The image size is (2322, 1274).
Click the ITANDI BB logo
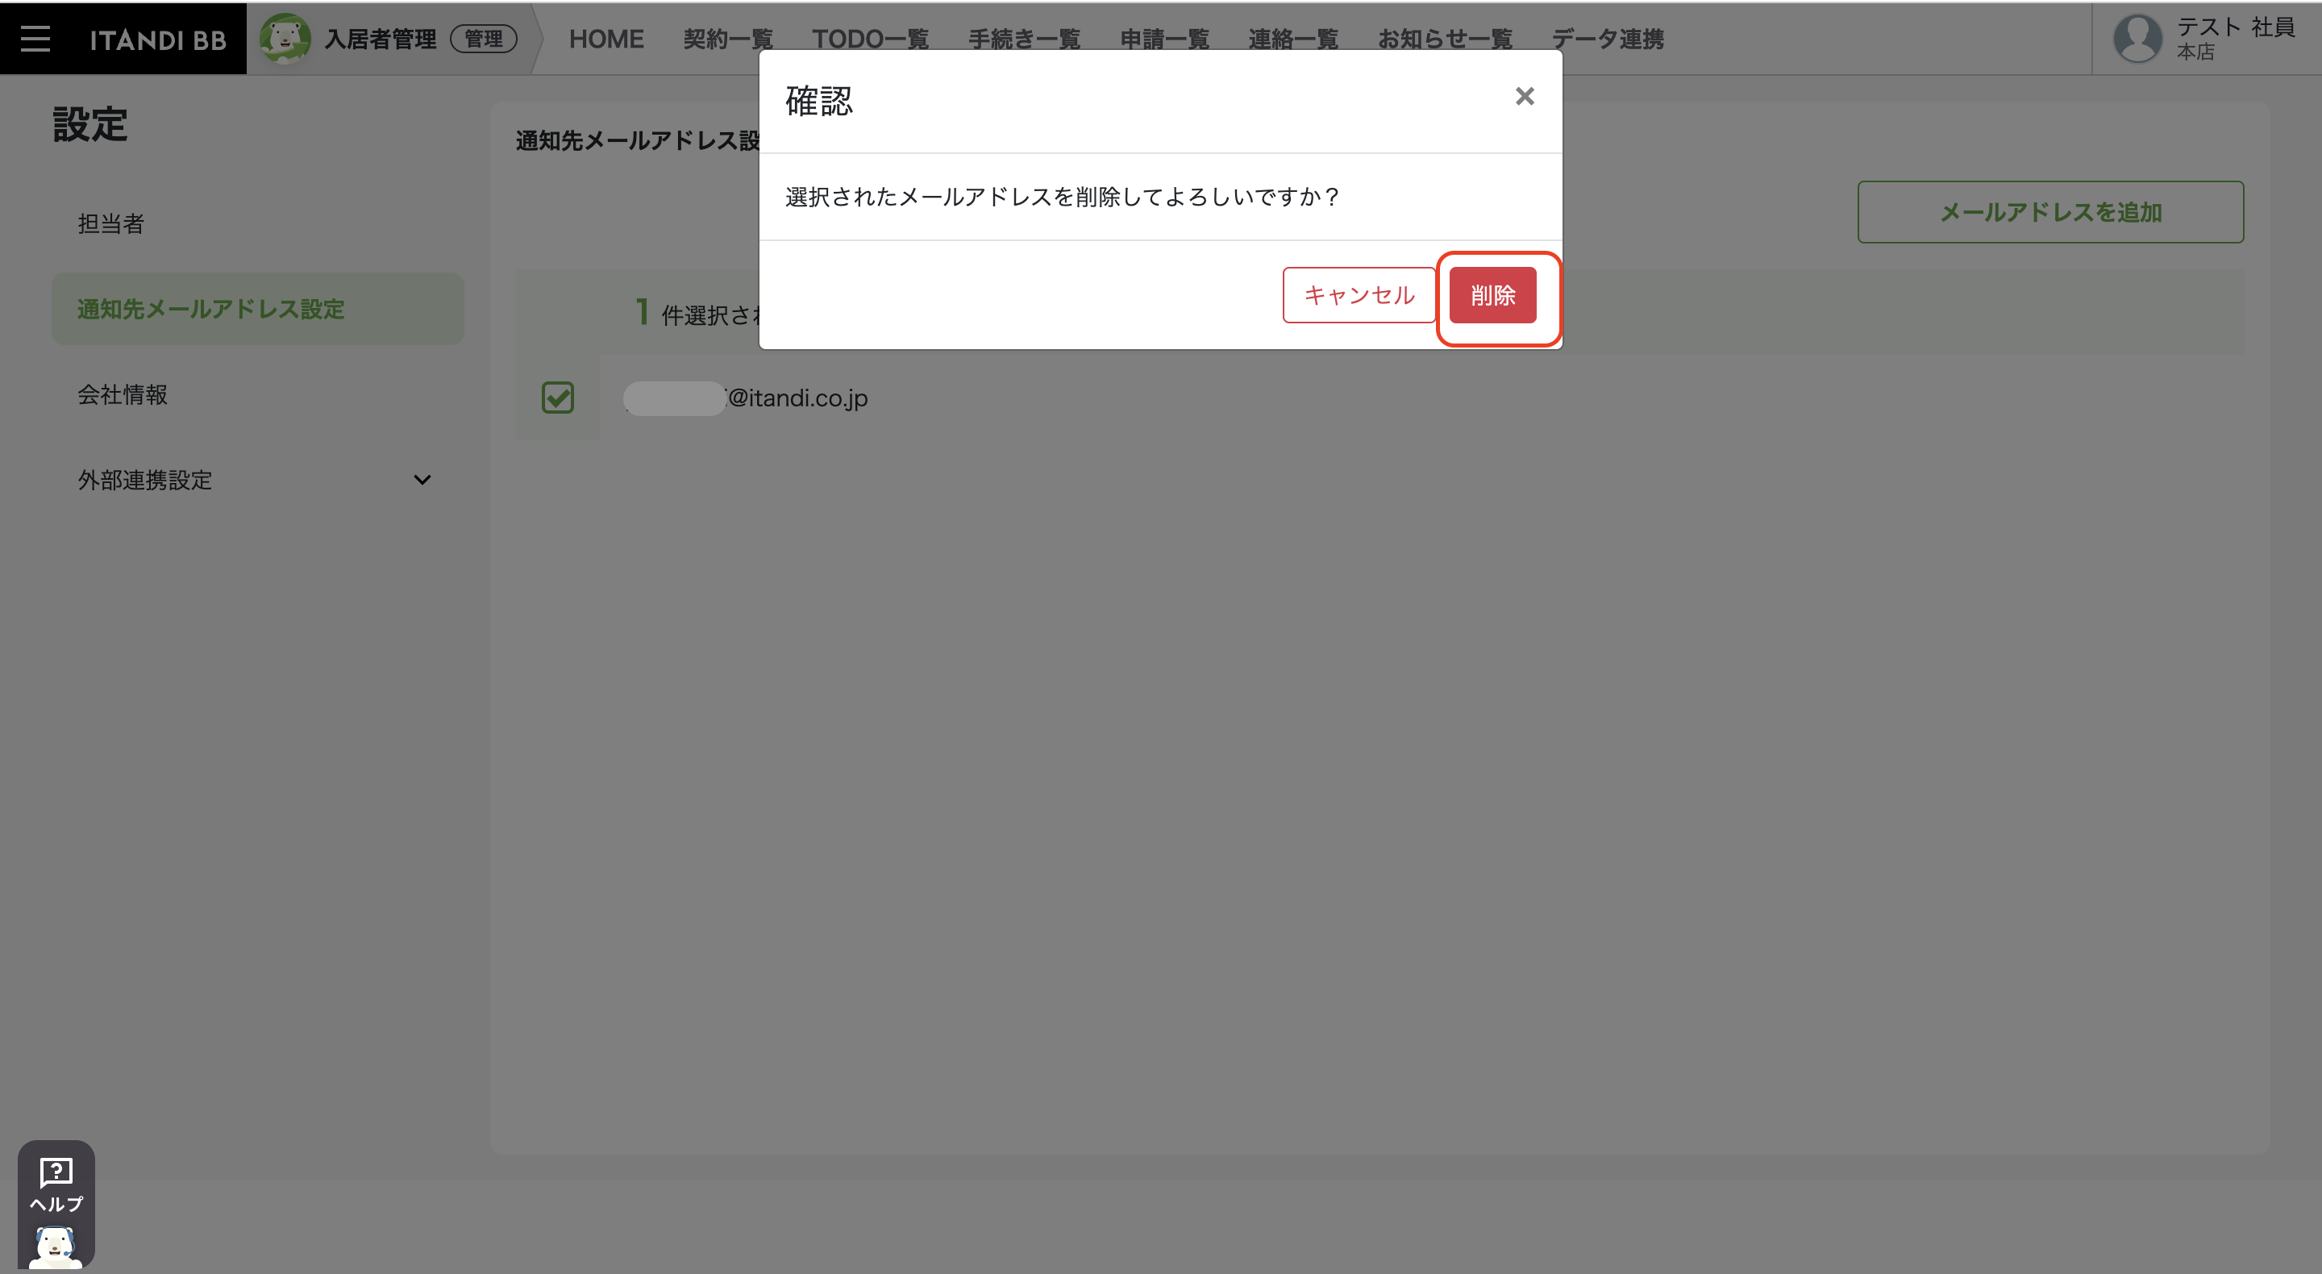[x=158, y=40]
